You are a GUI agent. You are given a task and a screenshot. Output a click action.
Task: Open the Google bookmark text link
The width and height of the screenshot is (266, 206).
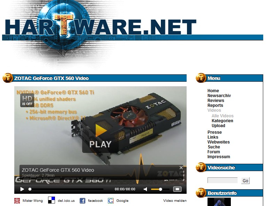122,201
